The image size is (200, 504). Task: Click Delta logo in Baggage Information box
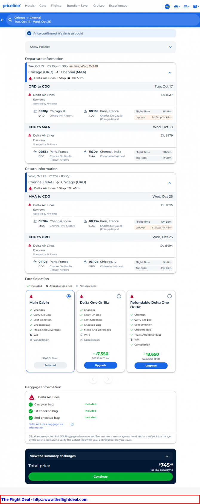32,397
